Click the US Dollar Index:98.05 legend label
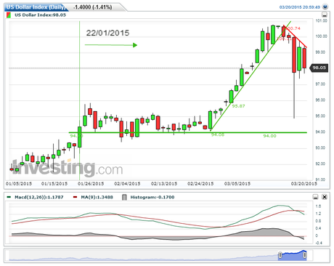This screenshot has height=266, width=334. pos(40,15)
